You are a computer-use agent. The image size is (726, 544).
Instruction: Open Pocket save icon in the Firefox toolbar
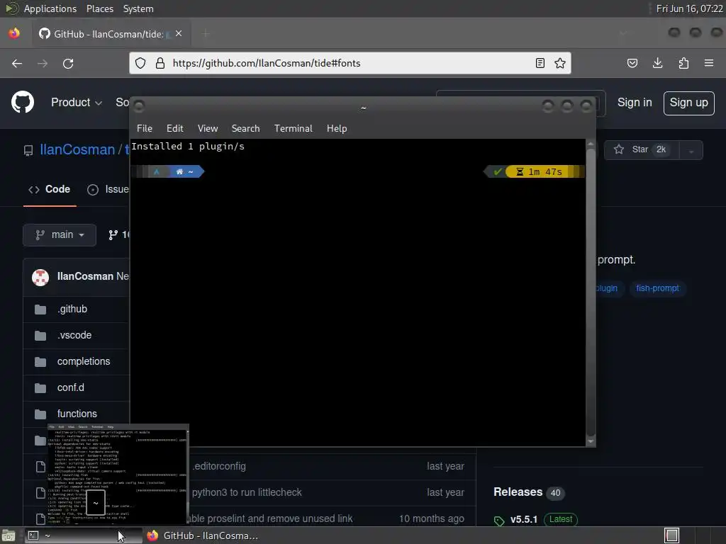[632, 63]
